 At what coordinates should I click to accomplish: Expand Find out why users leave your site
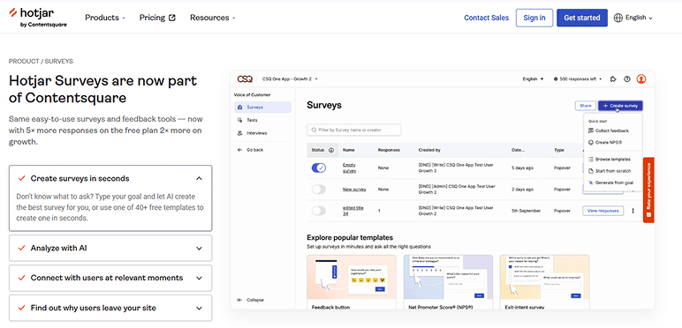pos(110,308)
